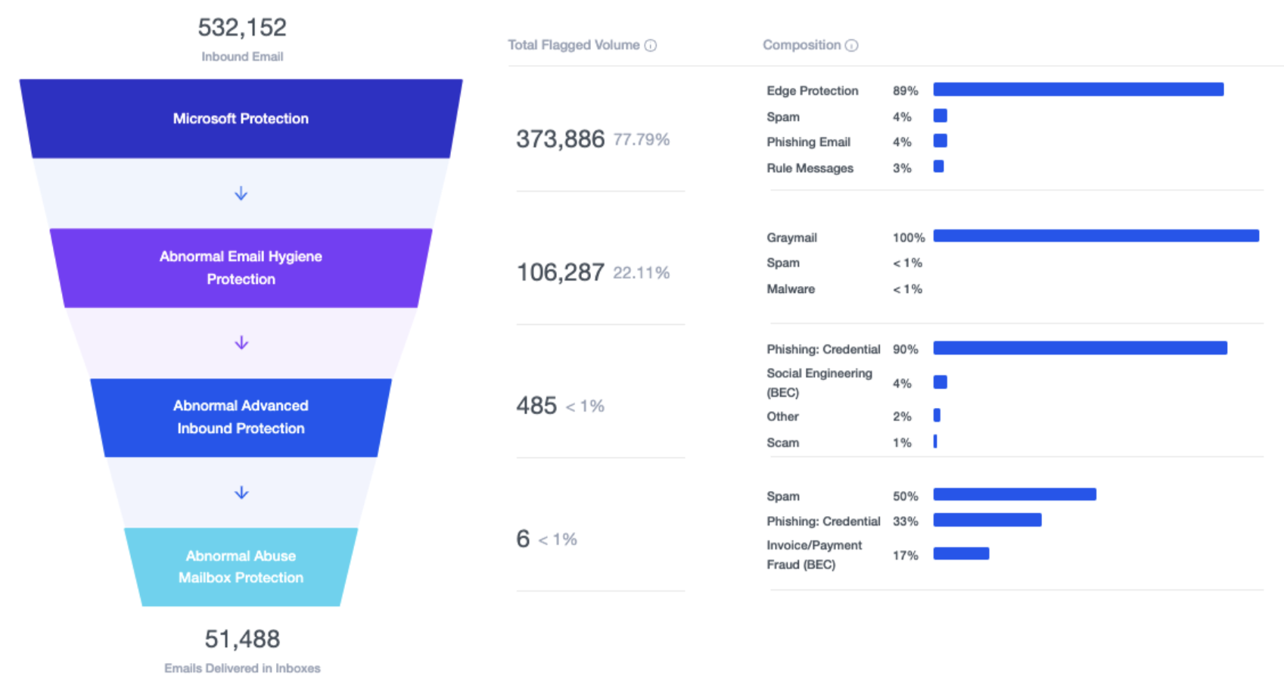The height and width of the screenshot is (694, 1284).
Task: Click the "Scam" composition label
Action: point(782,443)
